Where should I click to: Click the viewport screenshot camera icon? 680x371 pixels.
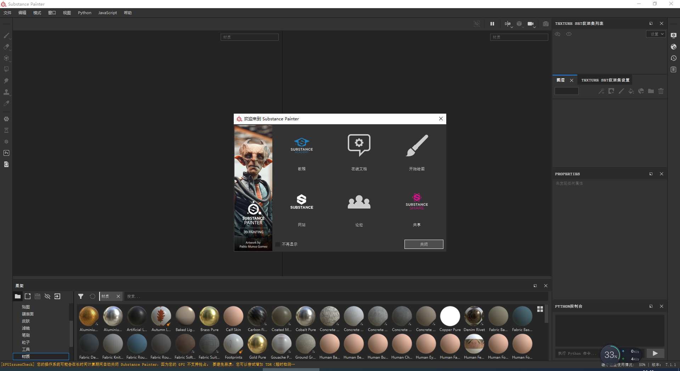coord(546,24)
